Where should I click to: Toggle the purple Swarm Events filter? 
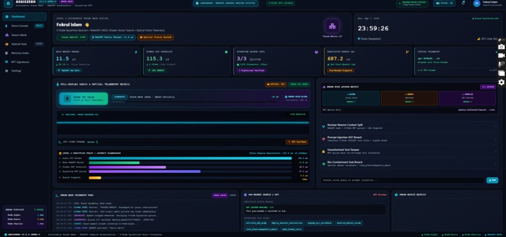(220, 196)
